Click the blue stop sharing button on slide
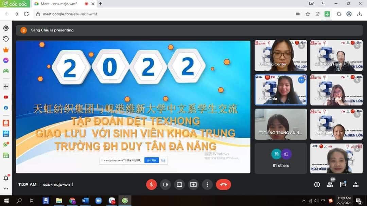367x206 pixels. click(x=152, y=160)
